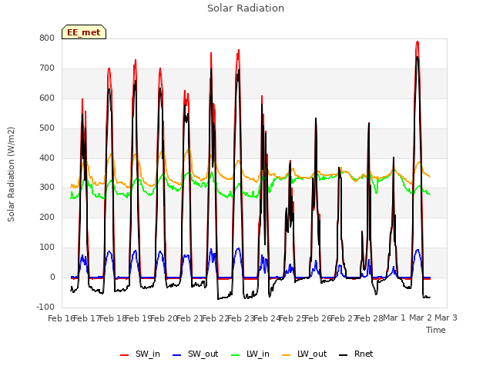Click the Mar 1 x-axis label
This screenshot has width=493, height=369.
click(x=394, y=317)
